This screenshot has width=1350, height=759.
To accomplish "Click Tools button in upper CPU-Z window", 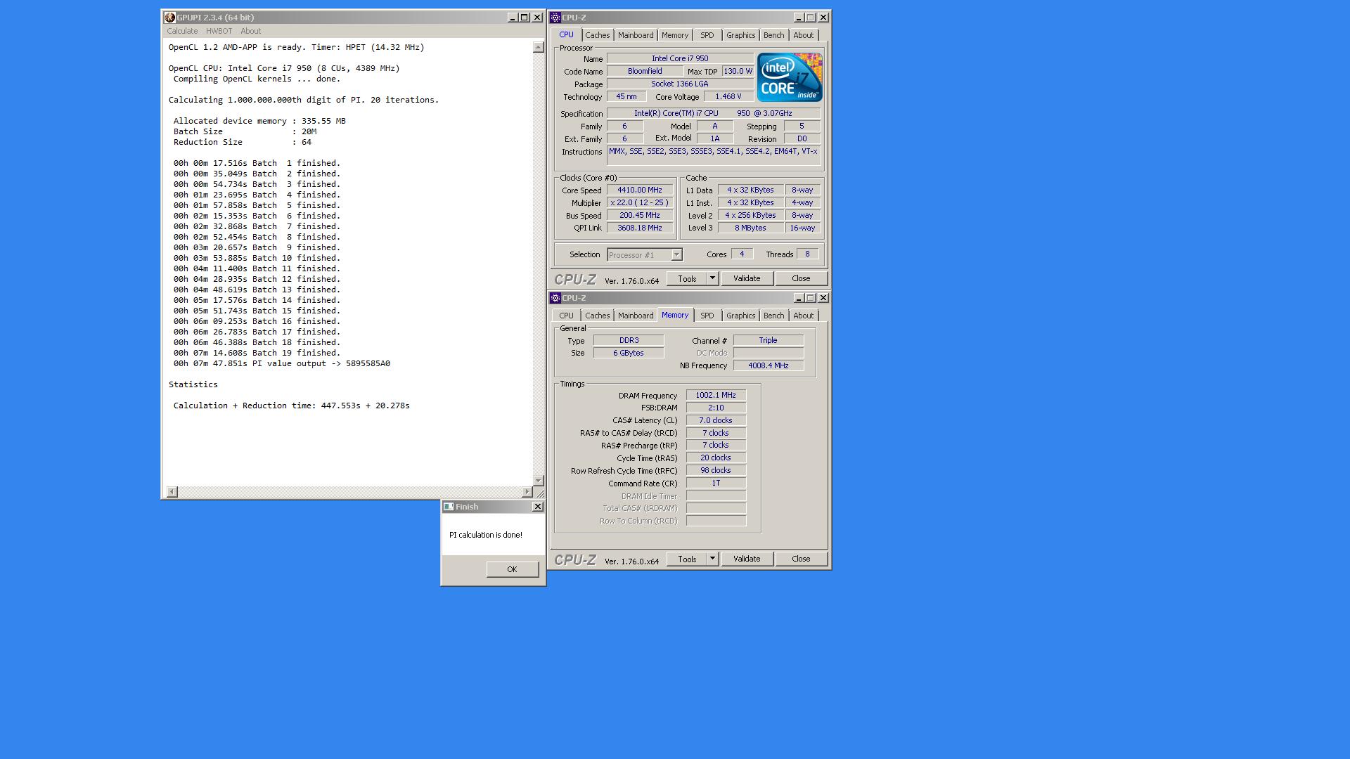I will point(687,278).
